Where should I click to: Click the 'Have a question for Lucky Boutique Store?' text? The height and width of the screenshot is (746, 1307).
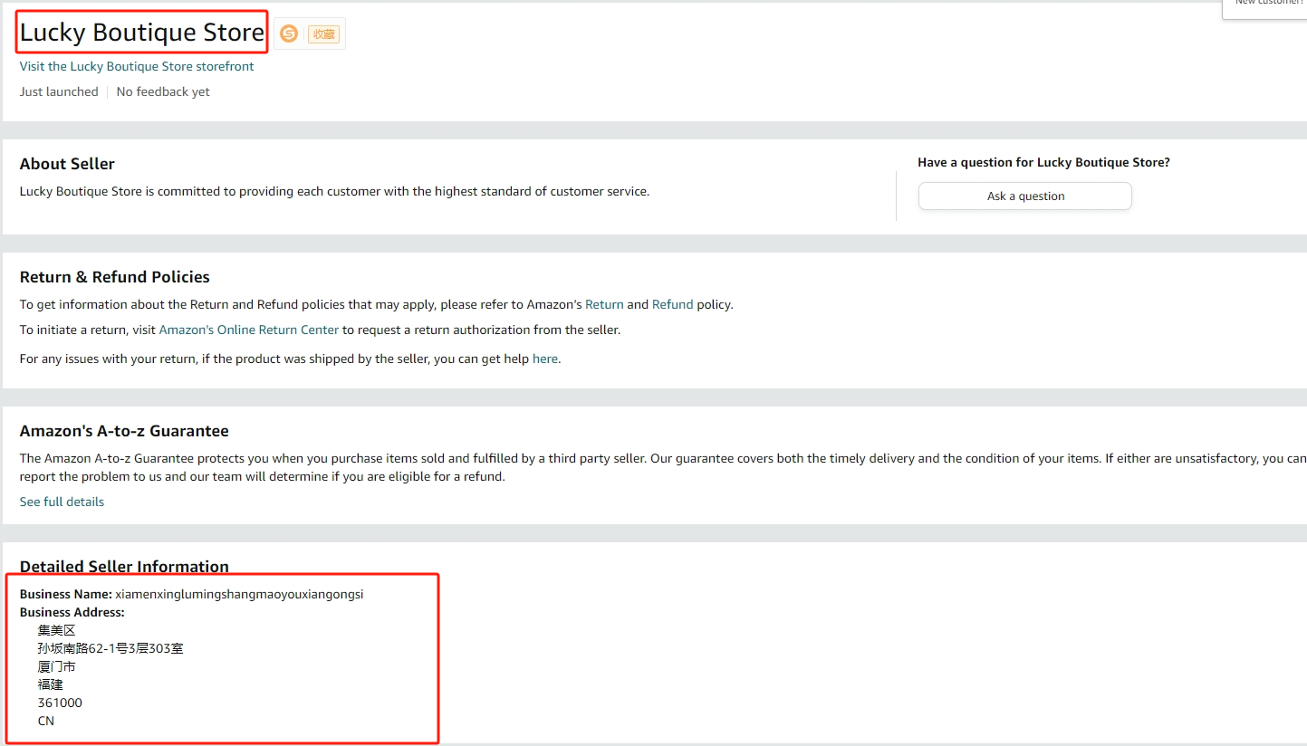click(1043, 163)
